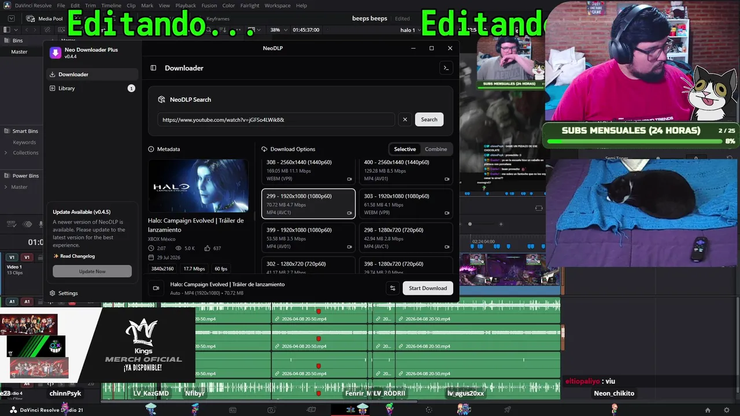Expand the Bins section in DaVinci Resolve
Screen dimensions: 740x416
[x=17, y=40]
